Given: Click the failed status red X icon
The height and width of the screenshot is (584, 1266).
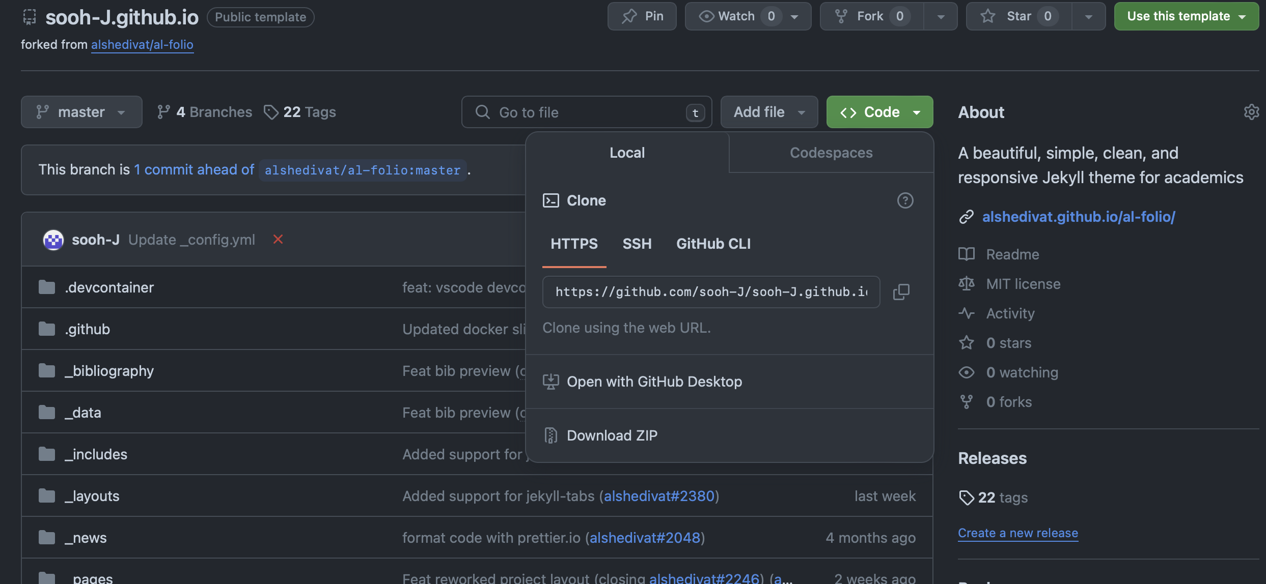Looking at the screenshot, I should click(x=278, y=239).
